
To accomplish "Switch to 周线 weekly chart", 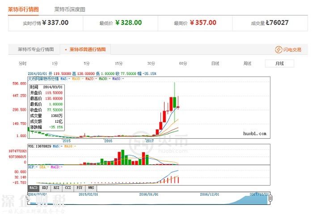I will (x=247, y=63).
